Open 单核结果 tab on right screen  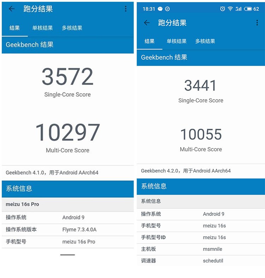[177, 41]
